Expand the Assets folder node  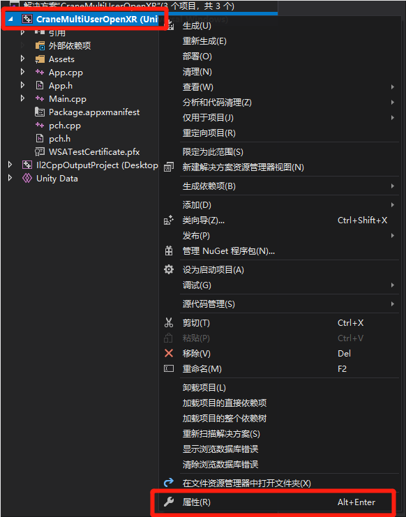click(22, 59)
